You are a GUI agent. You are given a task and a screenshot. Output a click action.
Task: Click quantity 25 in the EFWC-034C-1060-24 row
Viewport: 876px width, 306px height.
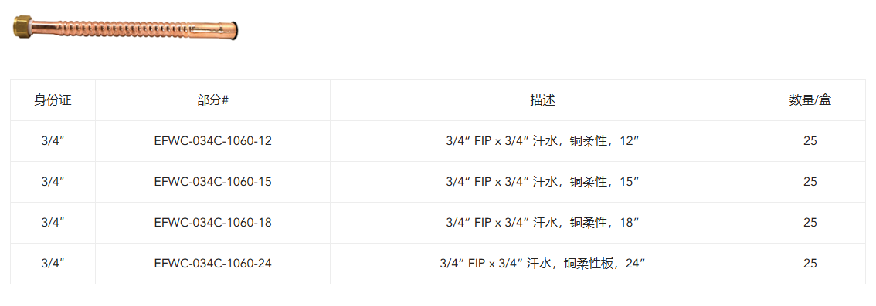click(x=810, y=263)
